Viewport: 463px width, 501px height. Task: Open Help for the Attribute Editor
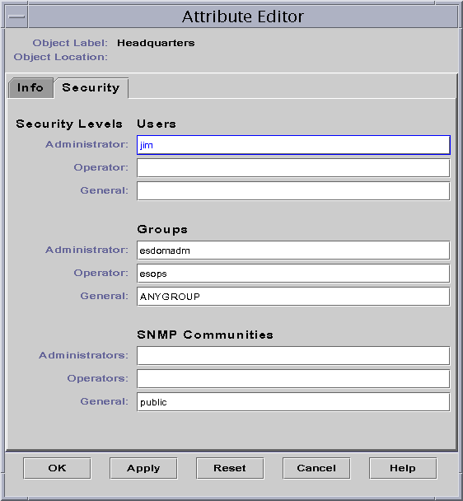pyautogui.click(x=403, y=468)
